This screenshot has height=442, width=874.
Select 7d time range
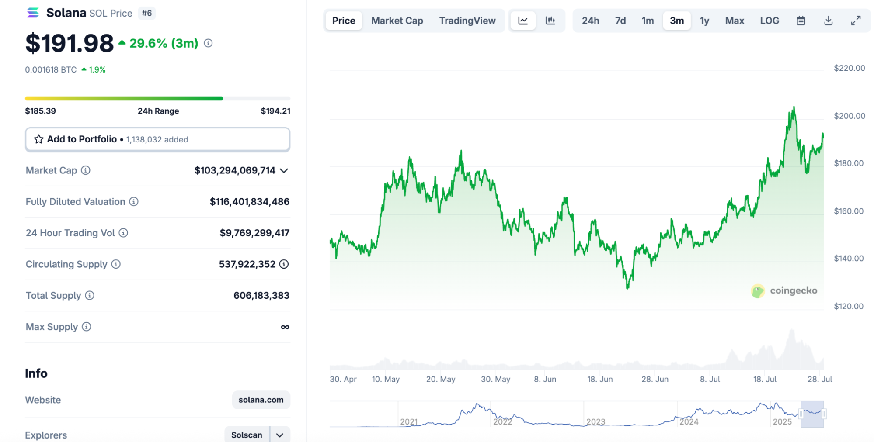point(620,21)
